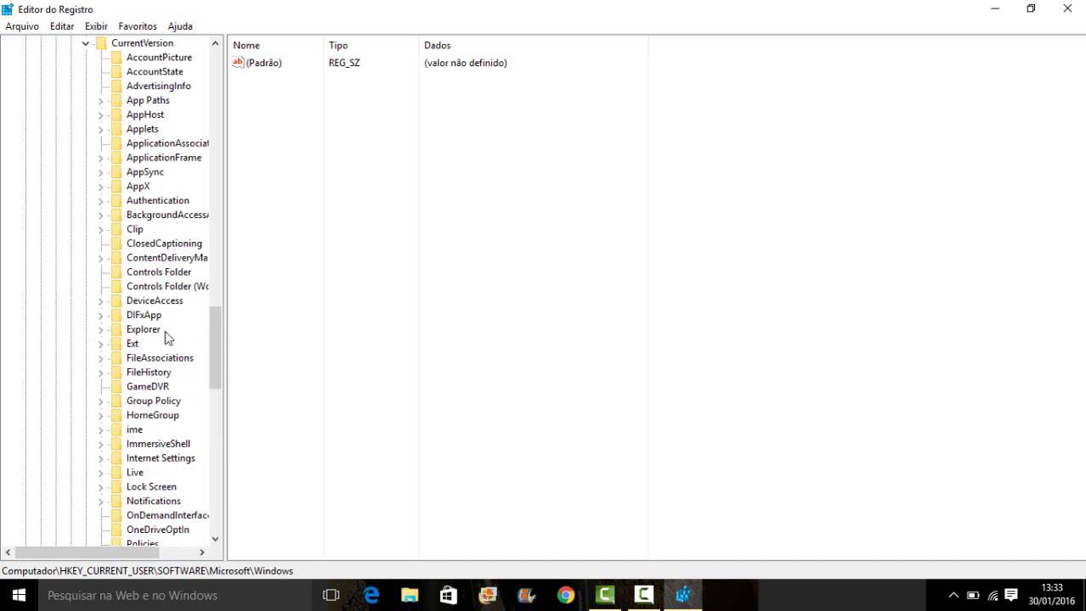Open the Ajuda menu
Screen dimensions: 1086x611
pos(180,26)
